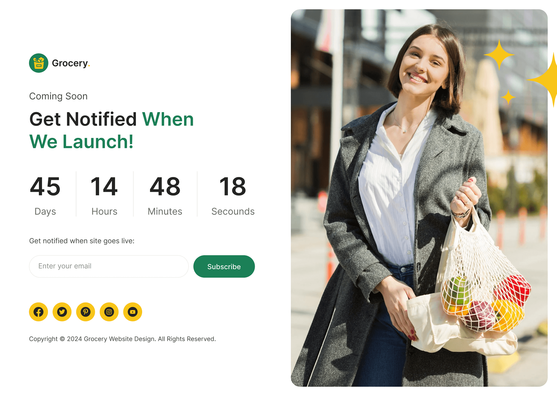Click the small yellow sparkle star

pyautogui.click(x=508, y=97)
